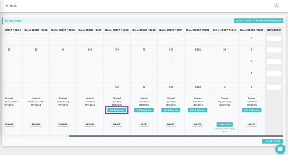Select the Order 00387-10255 column header
This screenshot has height=155, width=288.
[x=36, y=30]
